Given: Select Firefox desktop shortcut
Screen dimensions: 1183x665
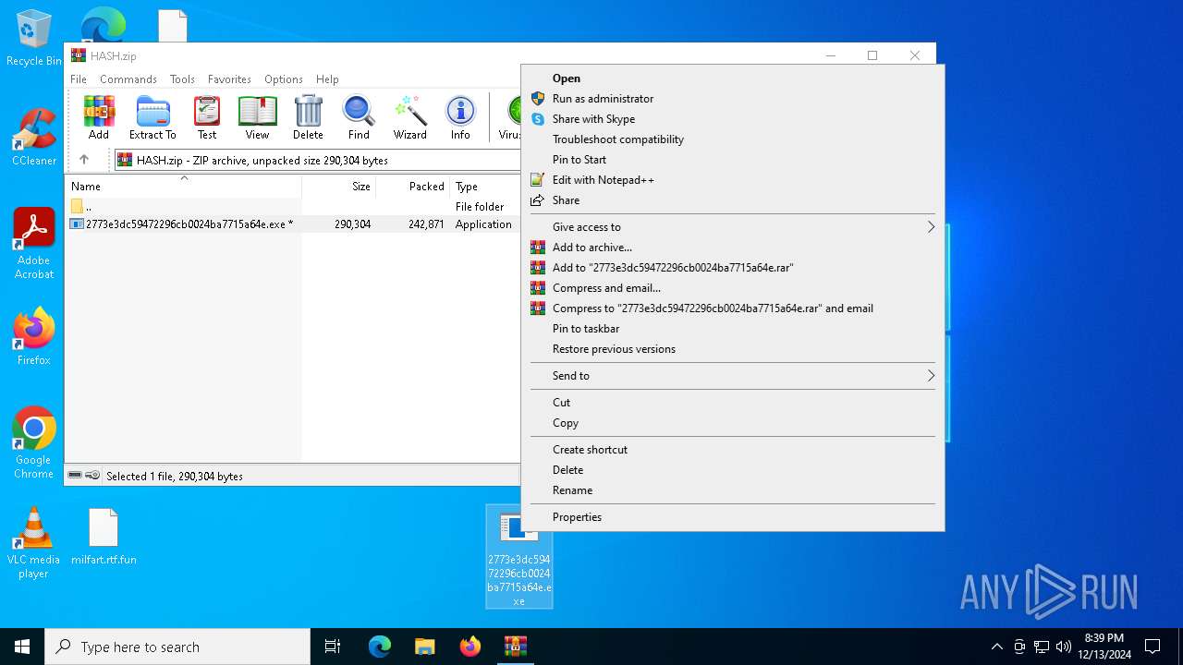Looking at the screenshot, I should click(33, 336).
